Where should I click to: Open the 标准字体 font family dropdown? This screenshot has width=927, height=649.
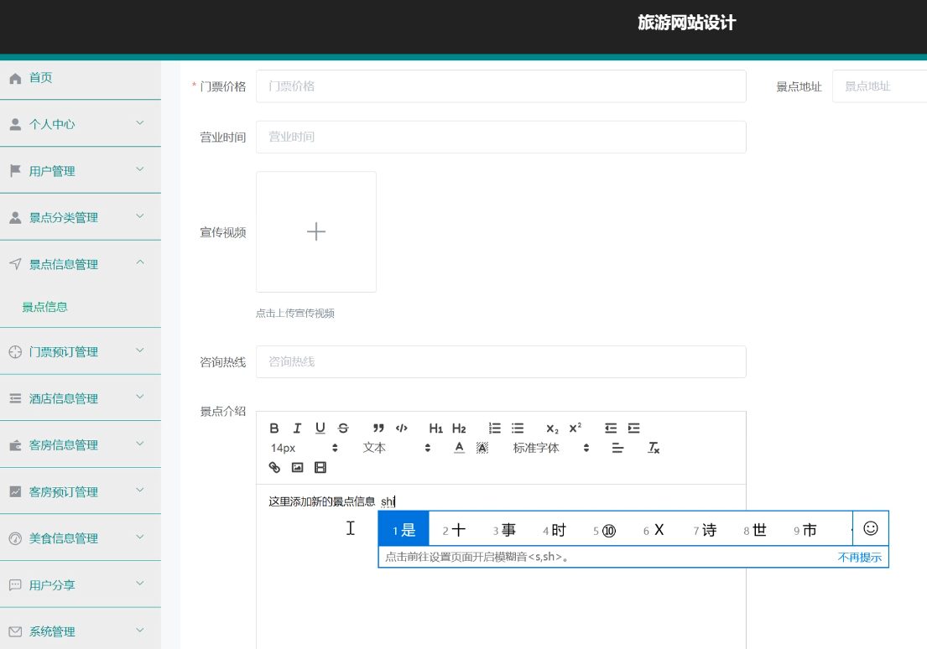click(551, 448)
